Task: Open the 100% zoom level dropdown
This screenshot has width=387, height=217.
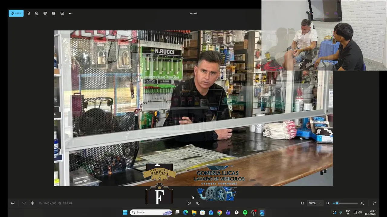Action: [315, 203]
